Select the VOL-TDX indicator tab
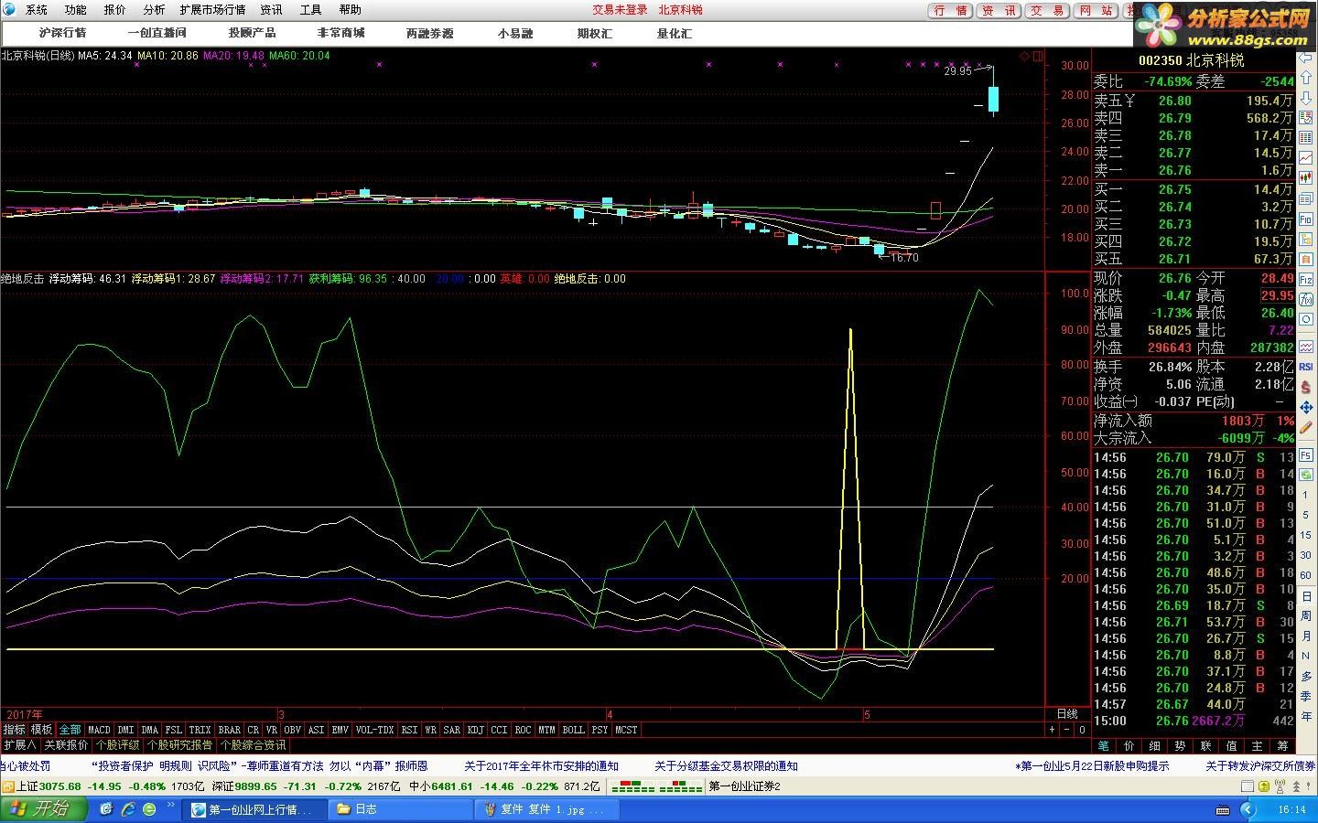Screen dimensions: 1318x823 click(x=374, y=730)
